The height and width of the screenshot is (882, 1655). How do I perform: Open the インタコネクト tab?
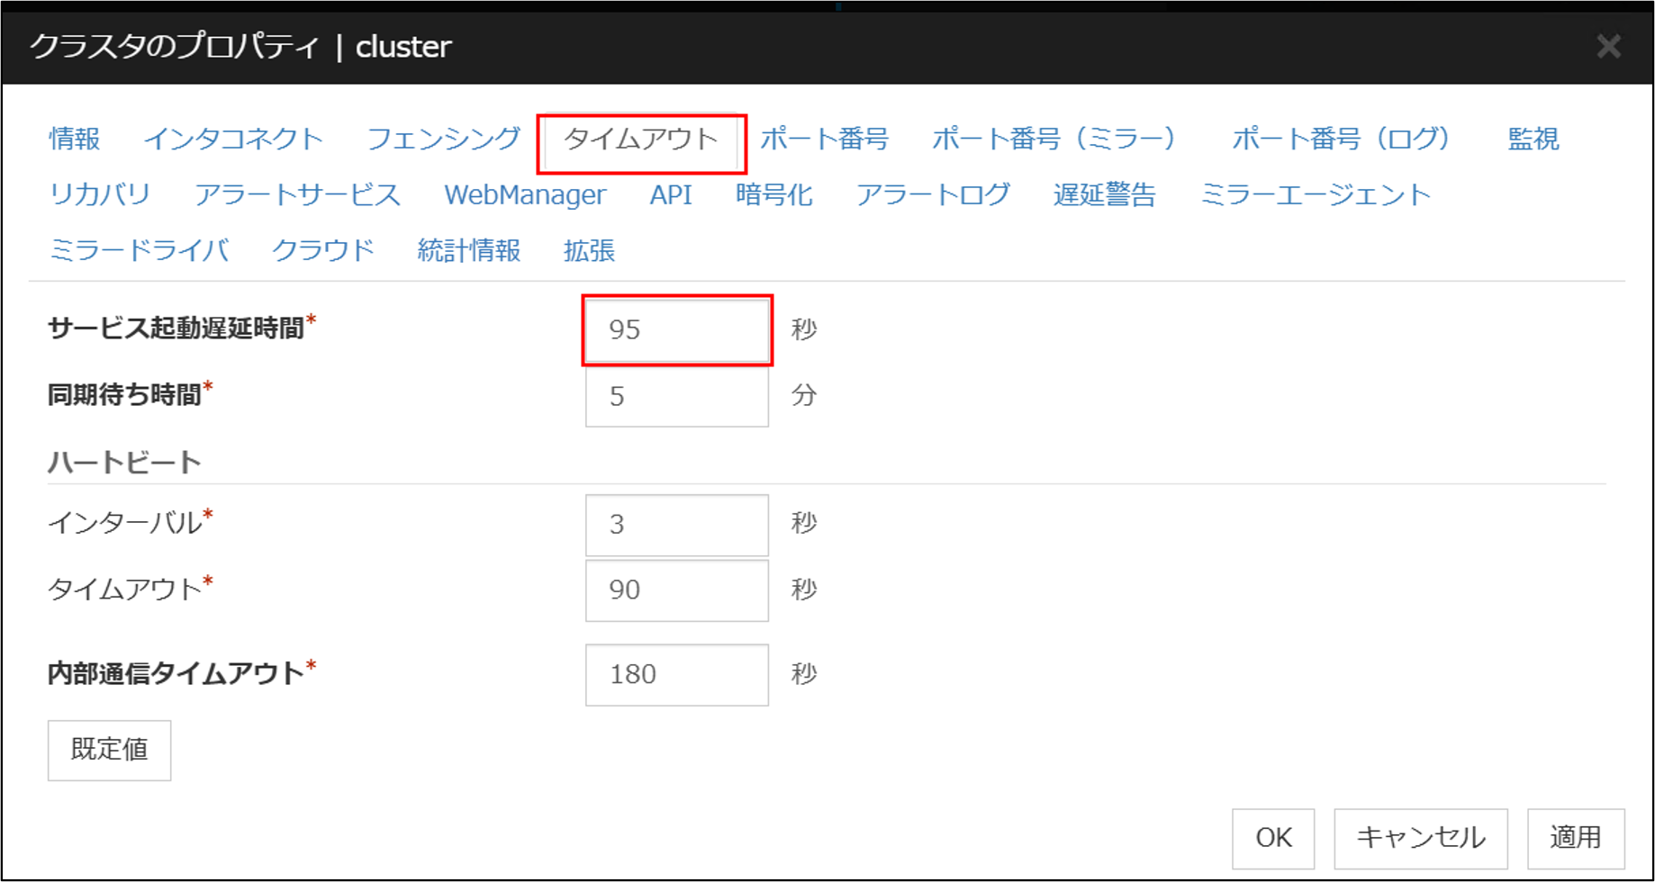pos(233,139)
